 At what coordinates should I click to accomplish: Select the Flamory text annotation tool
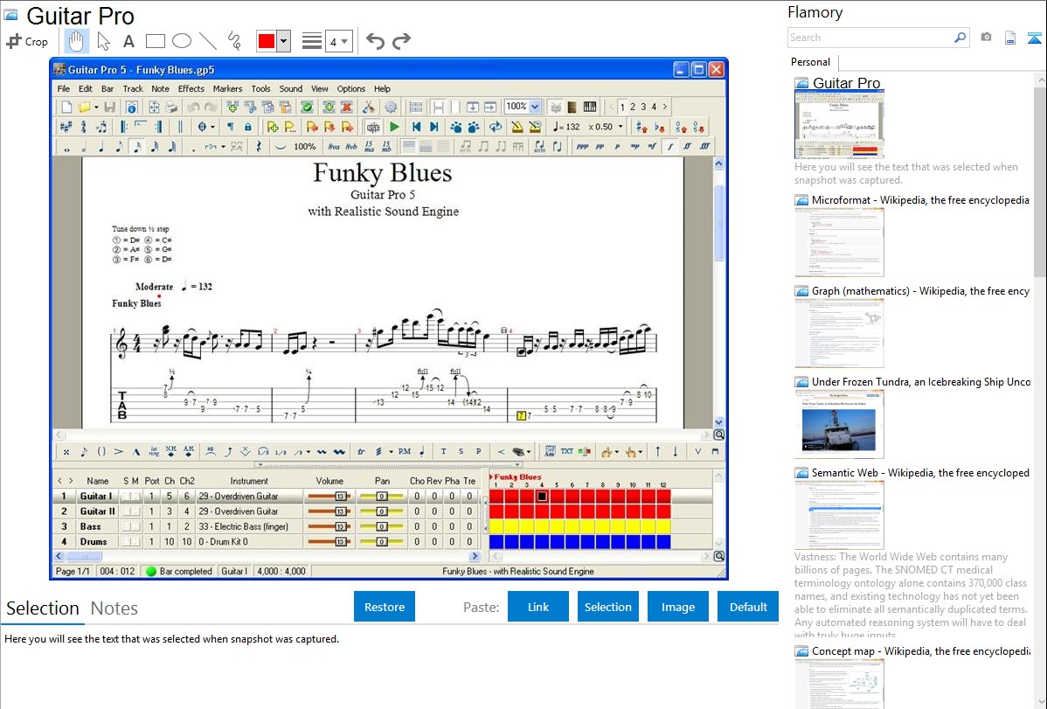pos(128,41)
